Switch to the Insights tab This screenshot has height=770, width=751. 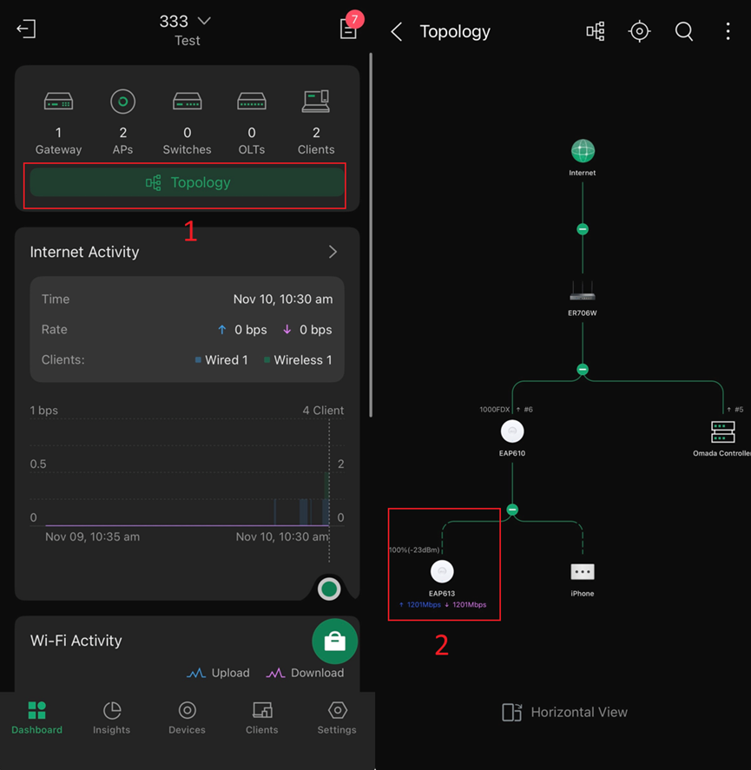coord(111,717)
